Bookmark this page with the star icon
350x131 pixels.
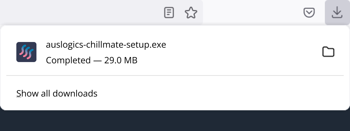pos(191,13)
